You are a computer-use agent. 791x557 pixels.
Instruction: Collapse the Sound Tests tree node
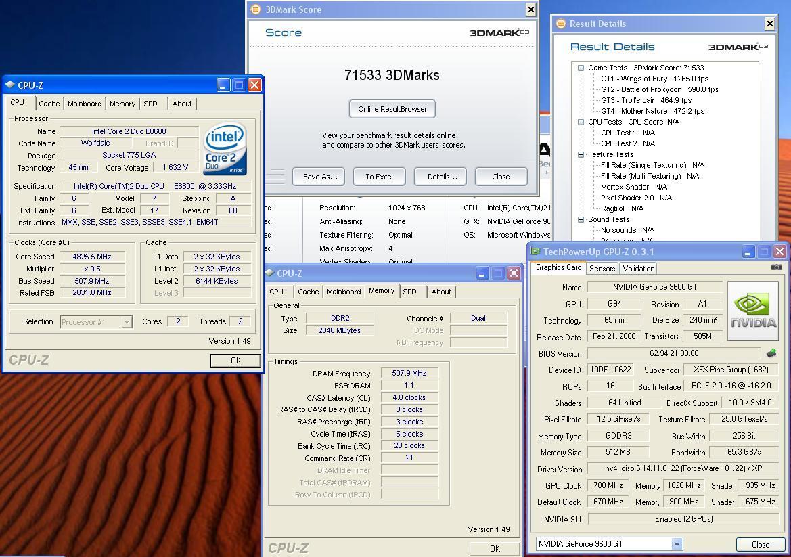[x=581, y=219]
